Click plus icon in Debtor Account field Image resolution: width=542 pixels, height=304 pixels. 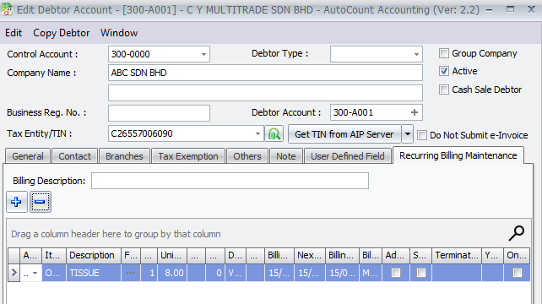pos(415,112)
